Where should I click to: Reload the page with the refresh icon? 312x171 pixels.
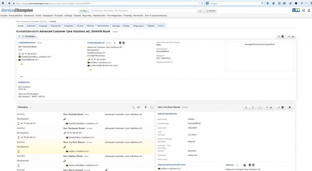pos(202,3)
